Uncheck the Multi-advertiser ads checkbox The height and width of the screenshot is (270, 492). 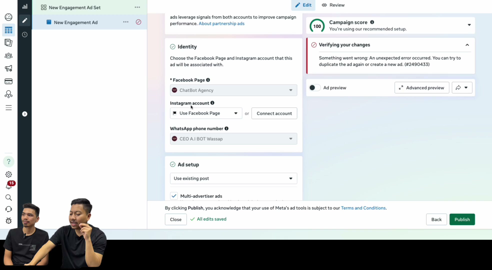pyautogui.click(x=174, y=196)
